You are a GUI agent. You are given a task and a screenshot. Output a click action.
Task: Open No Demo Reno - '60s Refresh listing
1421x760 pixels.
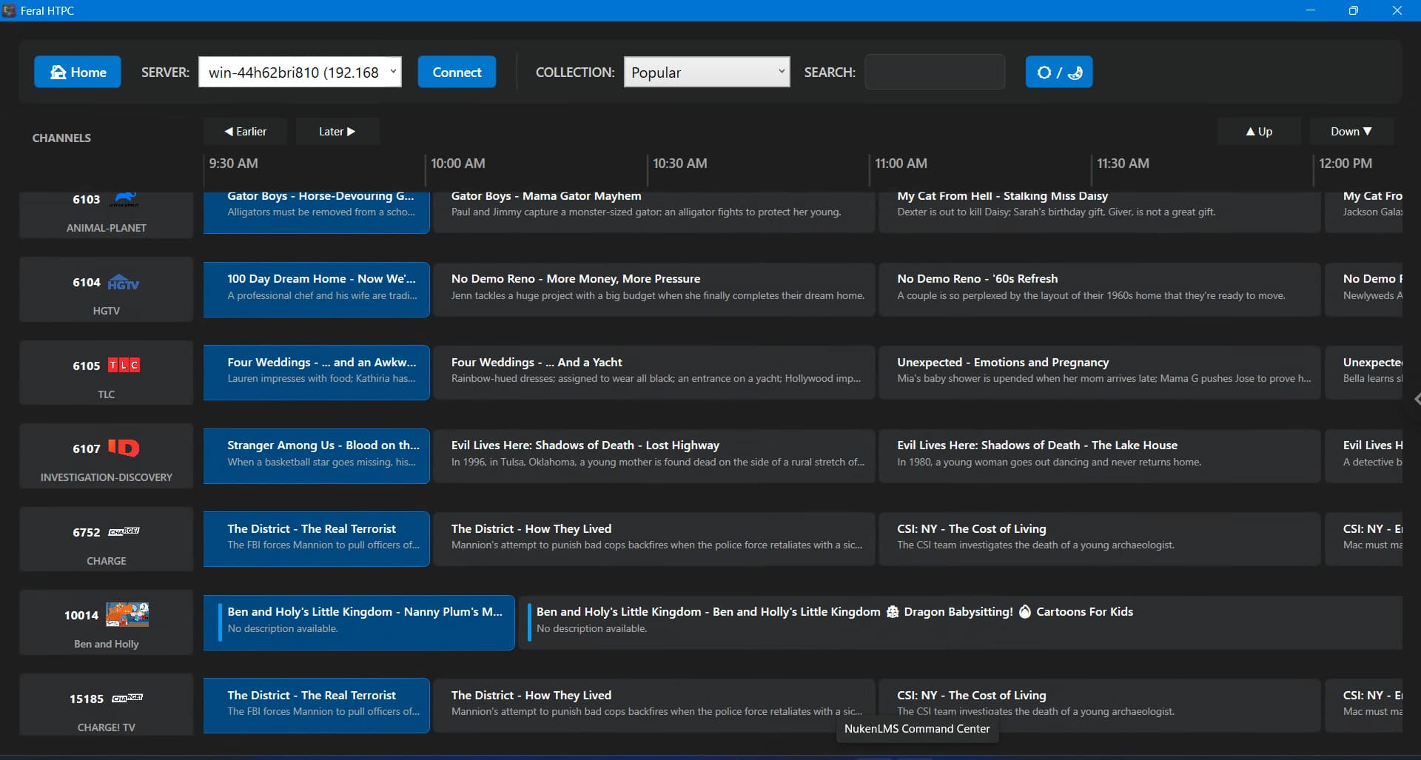(1098, 287)
